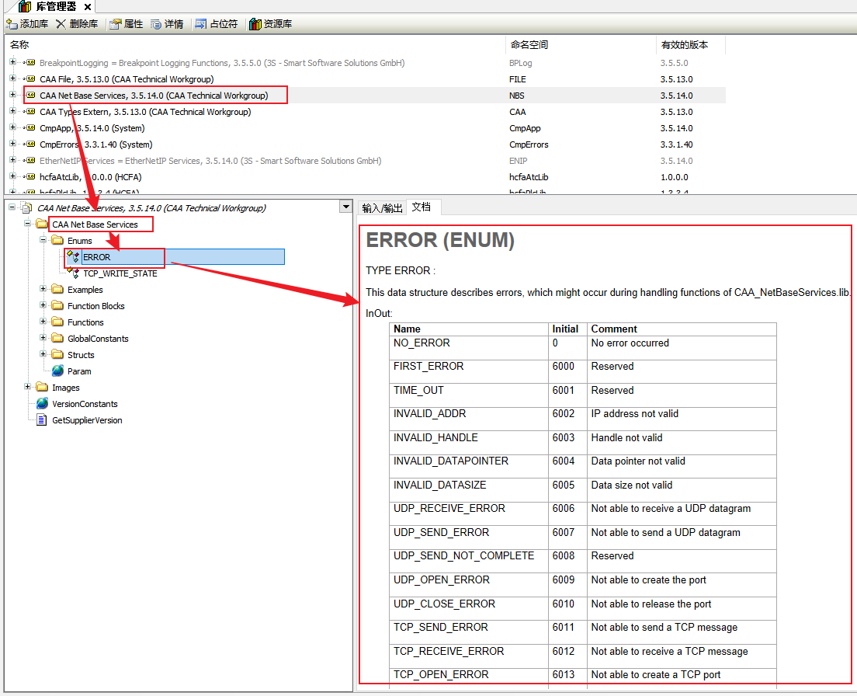Screen dimensions: 857x696
Task: Open the 资源库 (Repository) toolbar icon
Action: tap(255, 24)
